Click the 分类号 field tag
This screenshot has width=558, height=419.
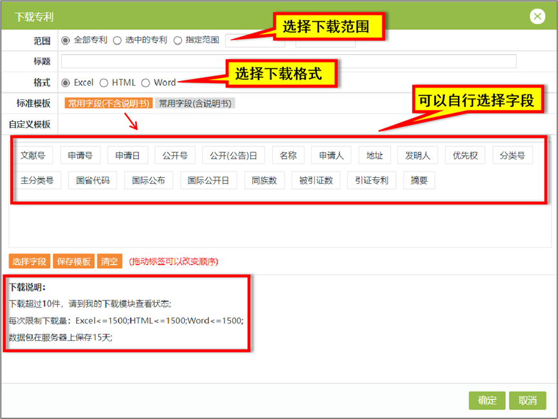pyautogui.click(x=512, y=155)
